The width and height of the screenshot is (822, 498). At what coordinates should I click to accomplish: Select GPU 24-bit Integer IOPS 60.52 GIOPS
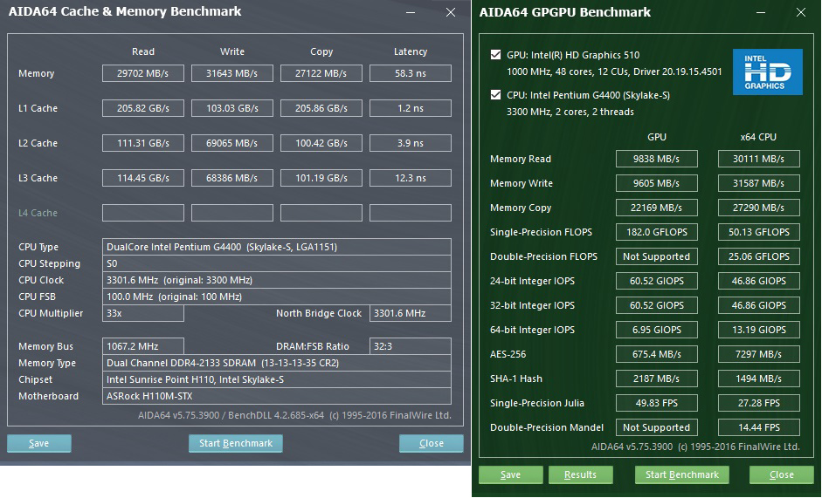pyautogui.click(x=656, y=281)
